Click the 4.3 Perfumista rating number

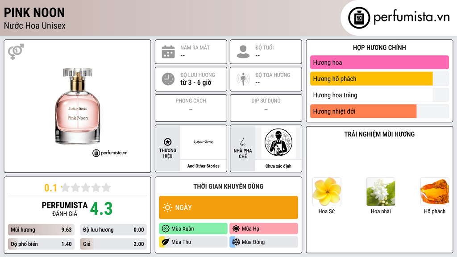tap(101, 209)
